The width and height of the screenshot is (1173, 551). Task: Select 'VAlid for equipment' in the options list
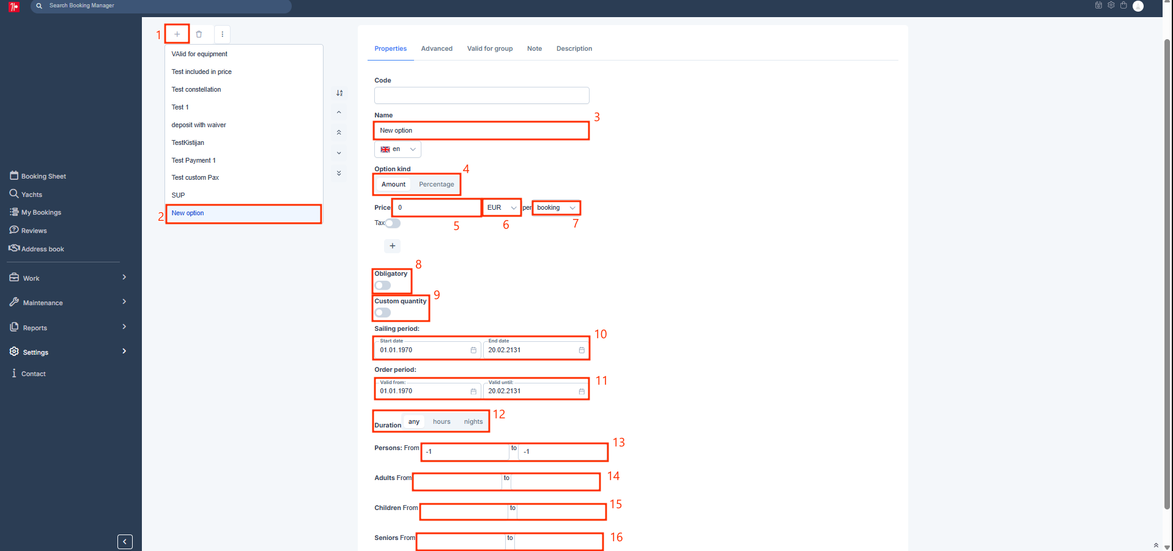click(243, 54)
